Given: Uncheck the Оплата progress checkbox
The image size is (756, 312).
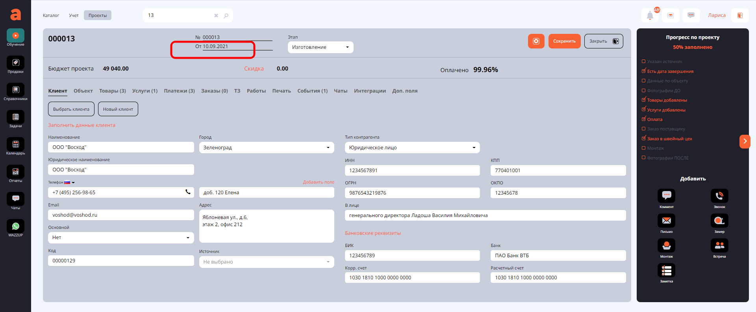Looking at the screenshot, I should (644, 119).
